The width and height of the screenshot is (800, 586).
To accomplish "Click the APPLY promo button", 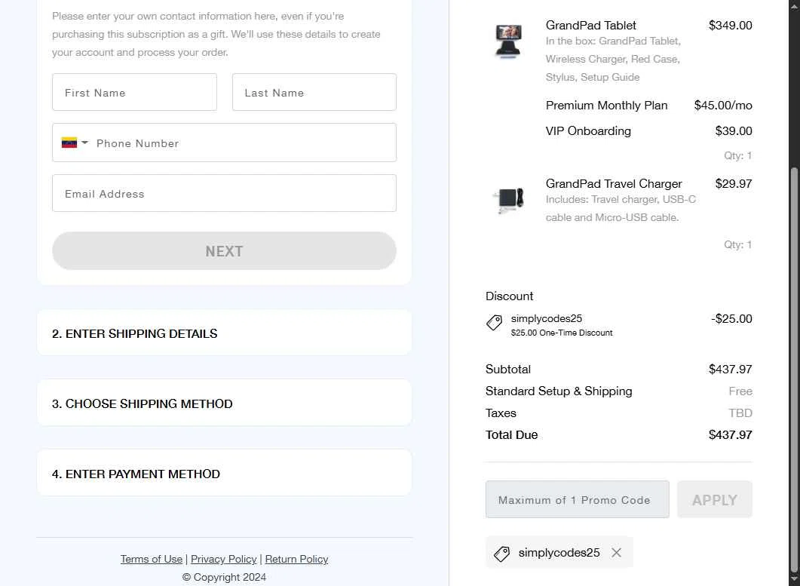I will (714, 499).
